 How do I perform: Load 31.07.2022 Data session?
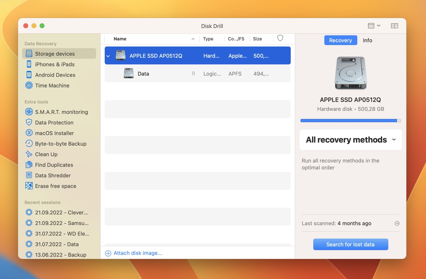(57, 244)
